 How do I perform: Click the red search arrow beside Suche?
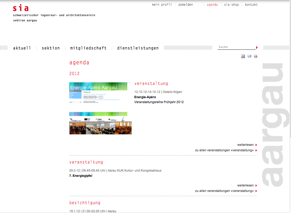pos(257,47)
